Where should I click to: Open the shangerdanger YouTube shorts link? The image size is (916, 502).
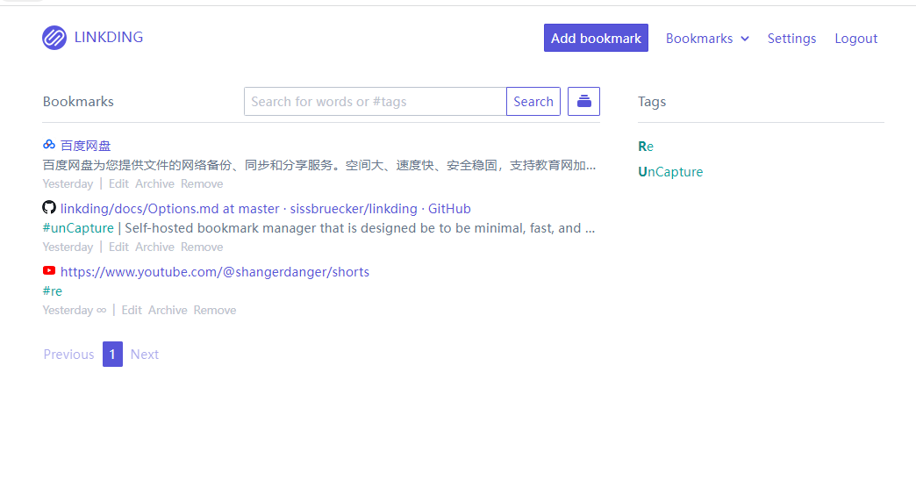[215, 272]
